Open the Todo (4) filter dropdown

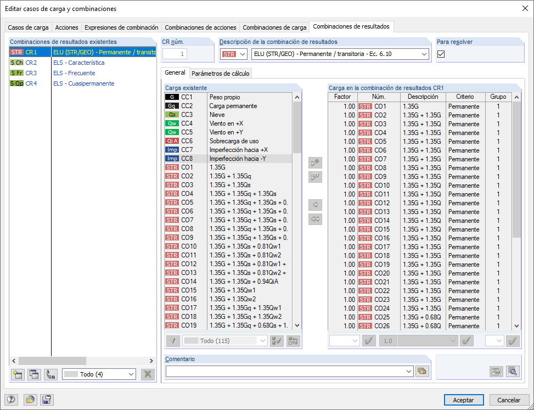99,374
